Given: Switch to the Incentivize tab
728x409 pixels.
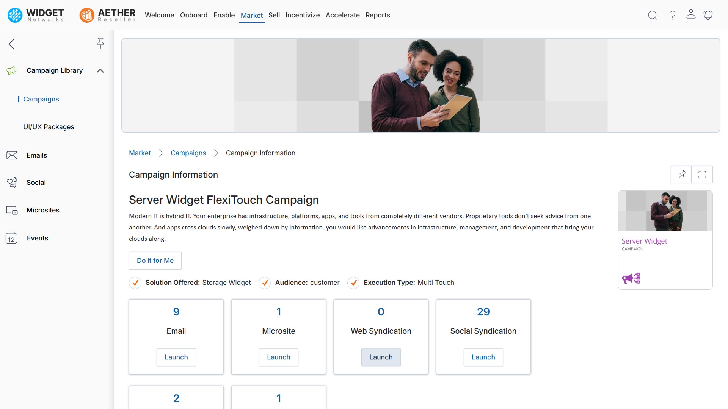Looking at the screenshot, I should click(303, 15).
